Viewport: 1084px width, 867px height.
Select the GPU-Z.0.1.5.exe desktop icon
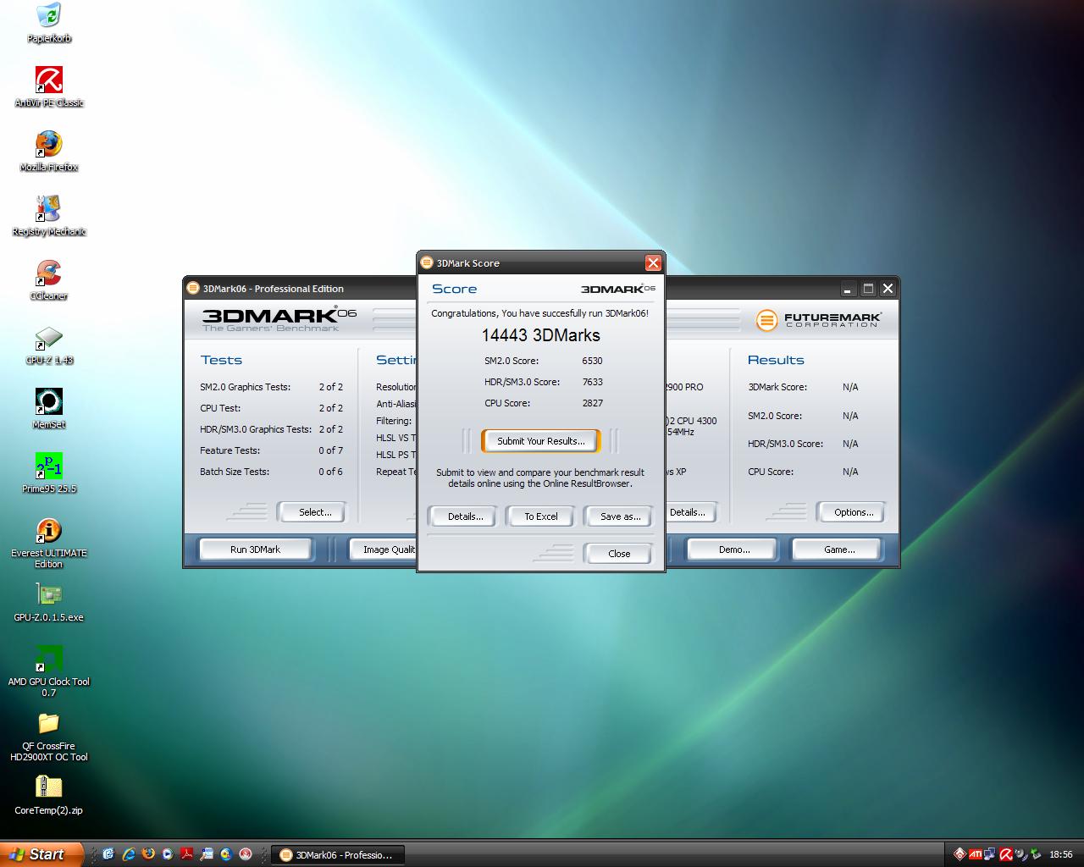[x=49, y=602]
